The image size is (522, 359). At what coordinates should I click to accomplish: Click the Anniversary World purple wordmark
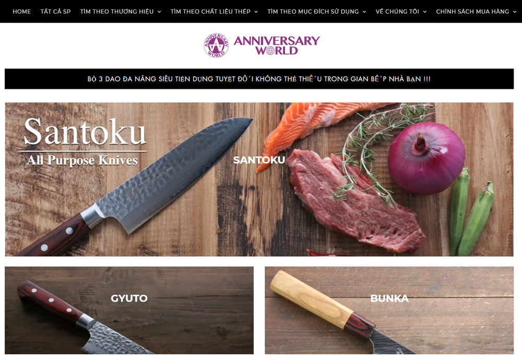[x=277, y=45]
